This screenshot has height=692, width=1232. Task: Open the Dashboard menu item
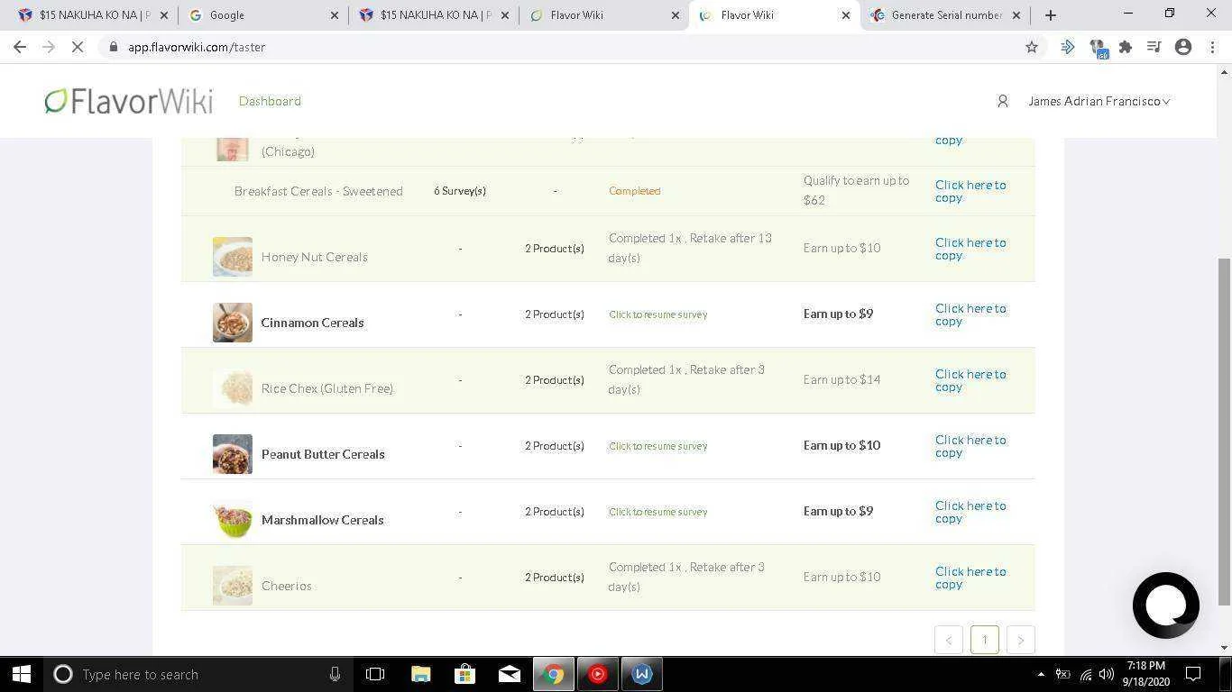pos(270,101)
